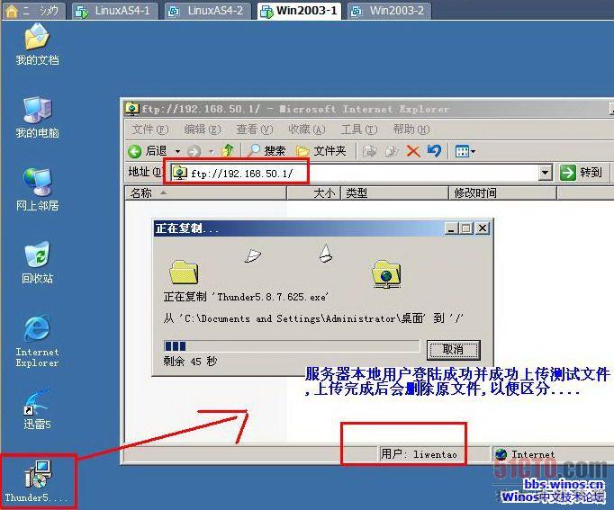Click the grayed Forward arrow button

coord(194,151)
